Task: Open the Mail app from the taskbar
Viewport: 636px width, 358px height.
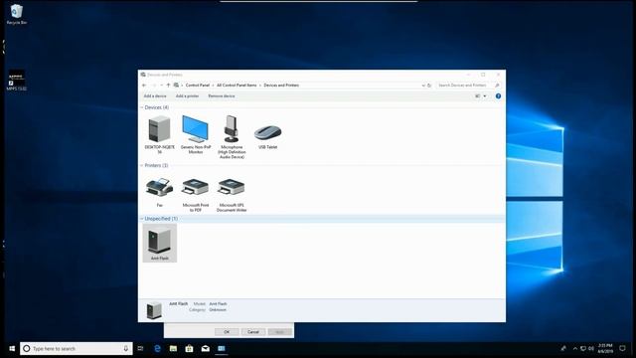Action: [206, 349]
